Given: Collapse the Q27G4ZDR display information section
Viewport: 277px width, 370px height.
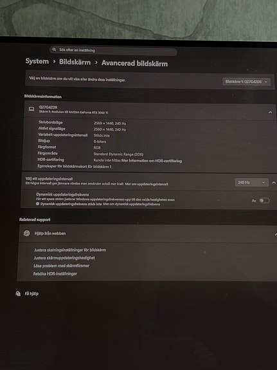Looking at the screenshot, I should coord(270,113).
